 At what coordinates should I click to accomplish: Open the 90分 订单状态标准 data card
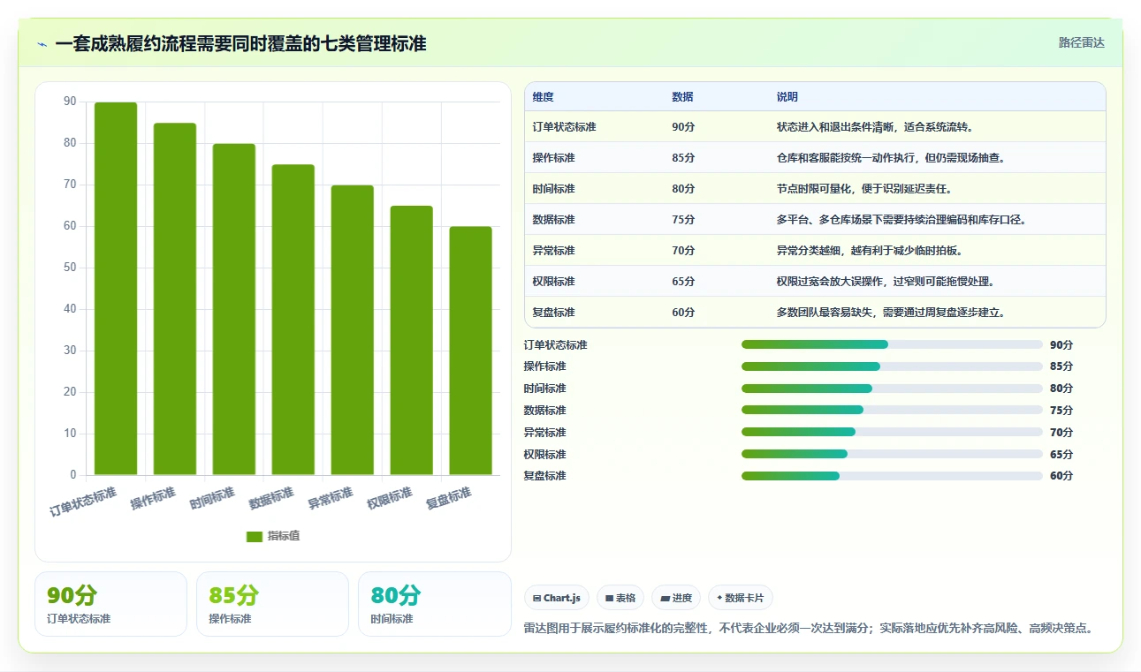coord(111,604)
